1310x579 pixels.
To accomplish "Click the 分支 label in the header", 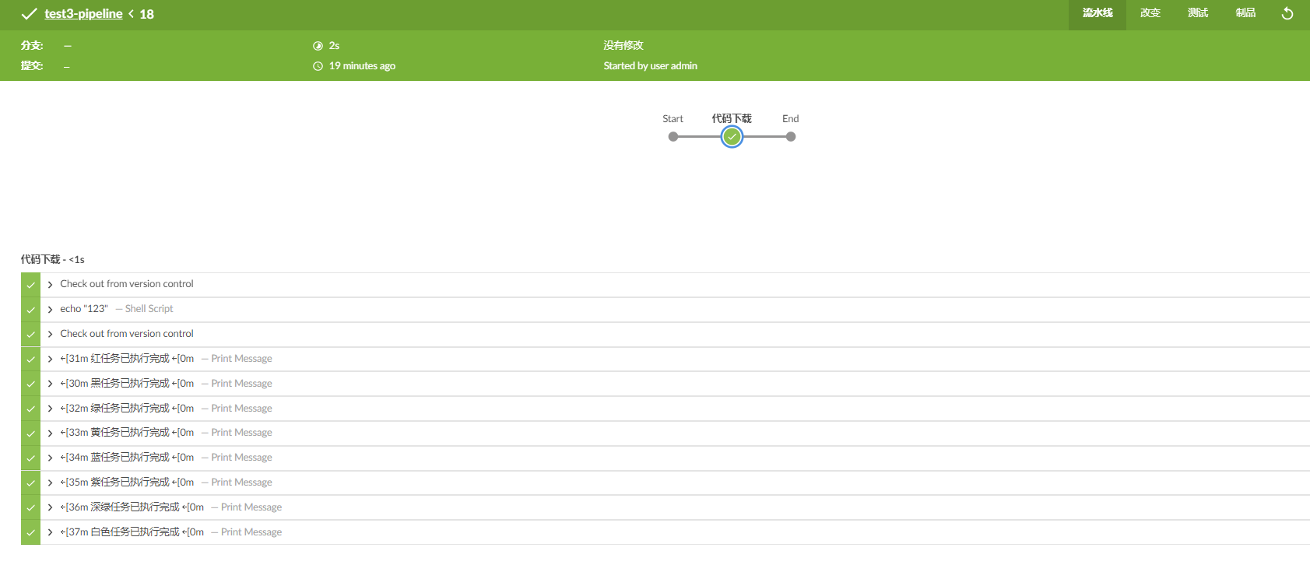I will (x=32, y=46).
